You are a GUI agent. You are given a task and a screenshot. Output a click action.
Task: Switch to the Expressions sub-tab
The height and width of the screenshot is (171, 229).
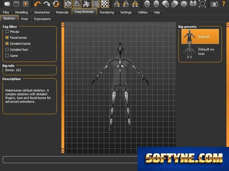42,19
